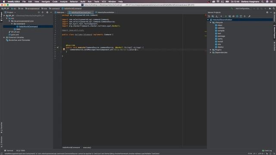The image size is (276, 155).
Task: Expand External Libraries node
Action: (x=4, y=37)
